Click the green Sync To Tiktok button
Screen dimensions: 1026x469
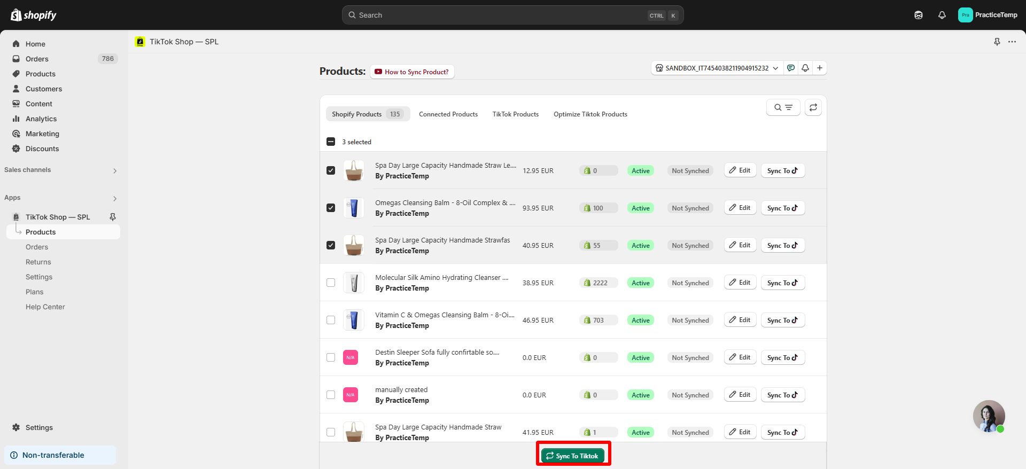(x=573, y=456)
